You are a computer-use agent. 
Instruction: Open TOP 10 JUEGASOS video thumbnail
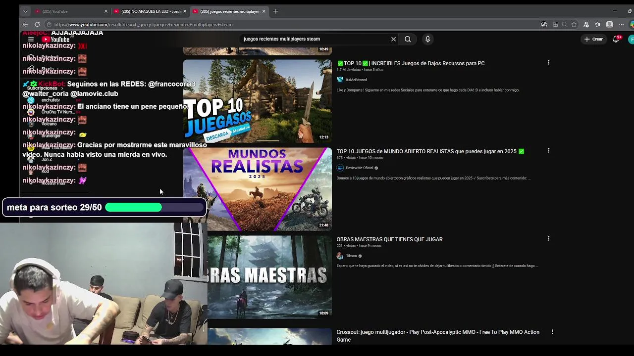click(x=258, y=101)
